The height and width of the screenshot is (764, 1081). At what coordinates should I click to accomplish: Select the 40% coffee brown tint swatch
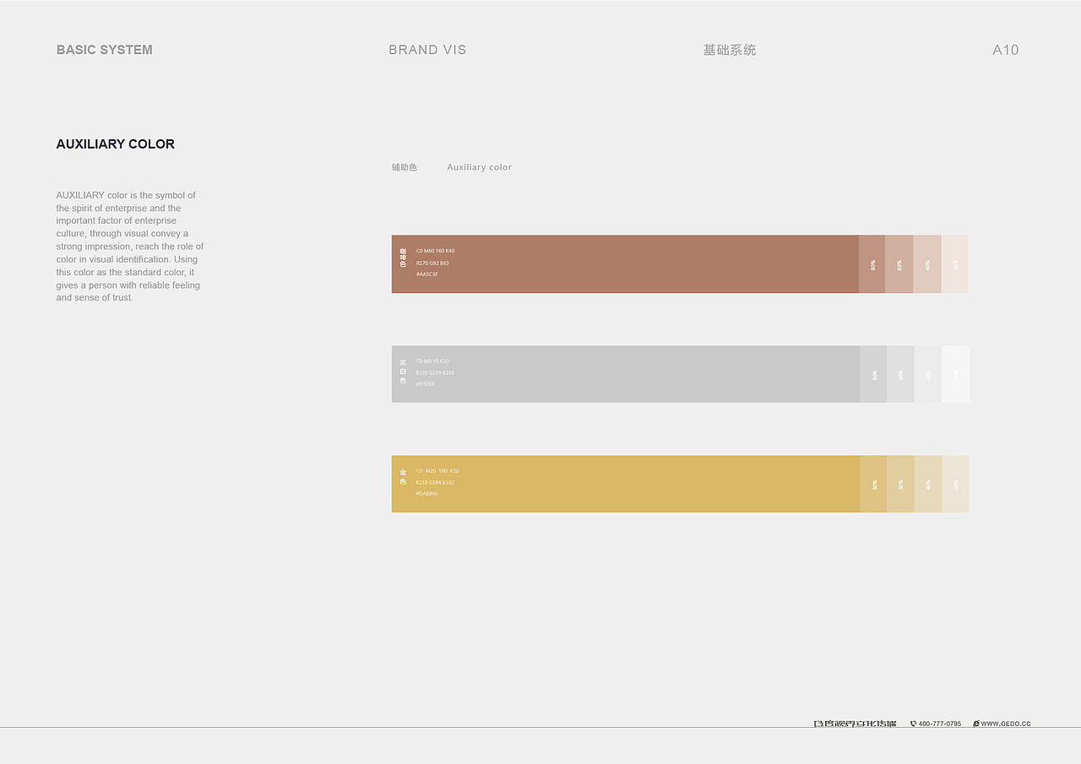coord(927,264)
